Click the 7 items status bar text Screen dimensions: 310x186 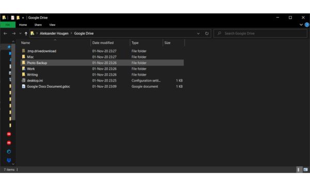pyautogui.click(x=9, y=169)
